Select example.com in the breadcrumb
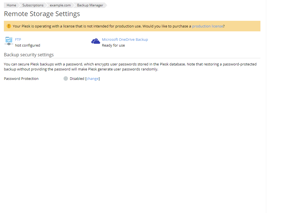This screenshot has width=284, height=213. 60,5
